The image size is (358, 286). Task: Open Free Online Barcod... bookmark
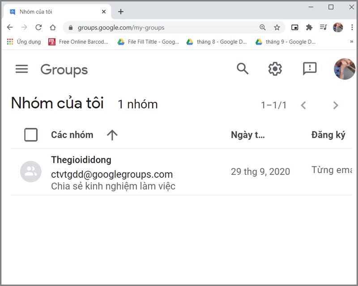[x=78, y=42]
